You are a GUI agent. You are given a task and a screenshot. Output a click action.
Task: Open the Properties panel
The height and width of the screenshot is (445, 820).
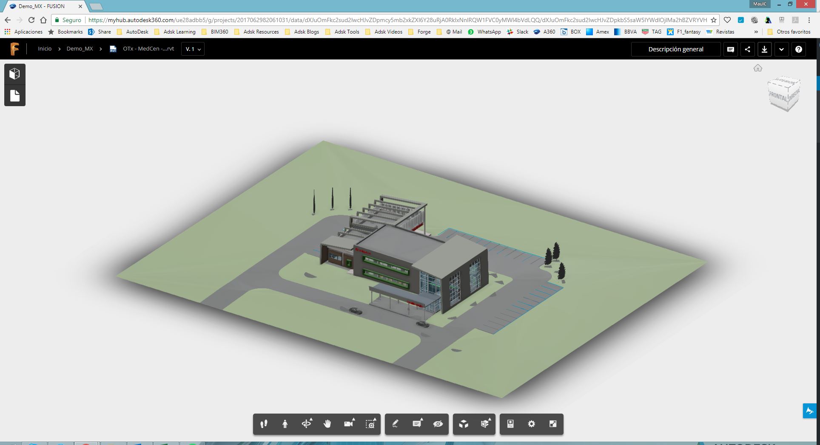coord(510,424)
